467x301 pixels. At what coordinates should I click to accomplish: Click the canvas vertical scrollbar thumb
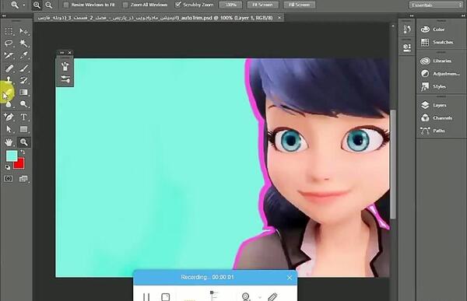pos(393,164)
